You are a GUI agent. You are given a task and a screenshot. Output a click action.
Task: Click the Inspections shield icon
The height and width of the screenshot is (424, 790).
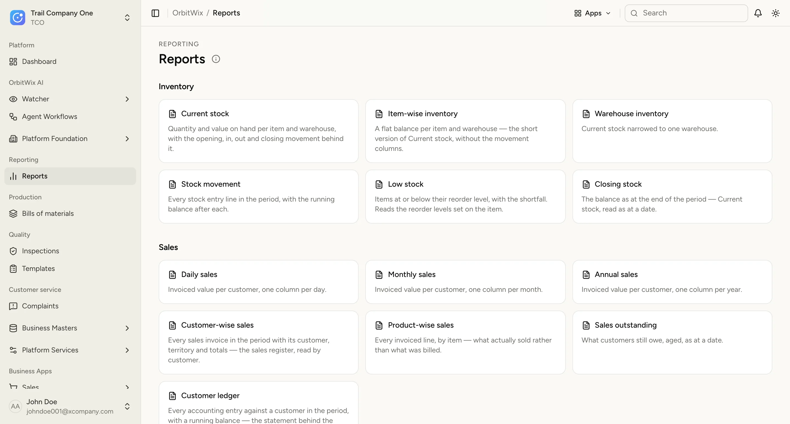(13, 251)
